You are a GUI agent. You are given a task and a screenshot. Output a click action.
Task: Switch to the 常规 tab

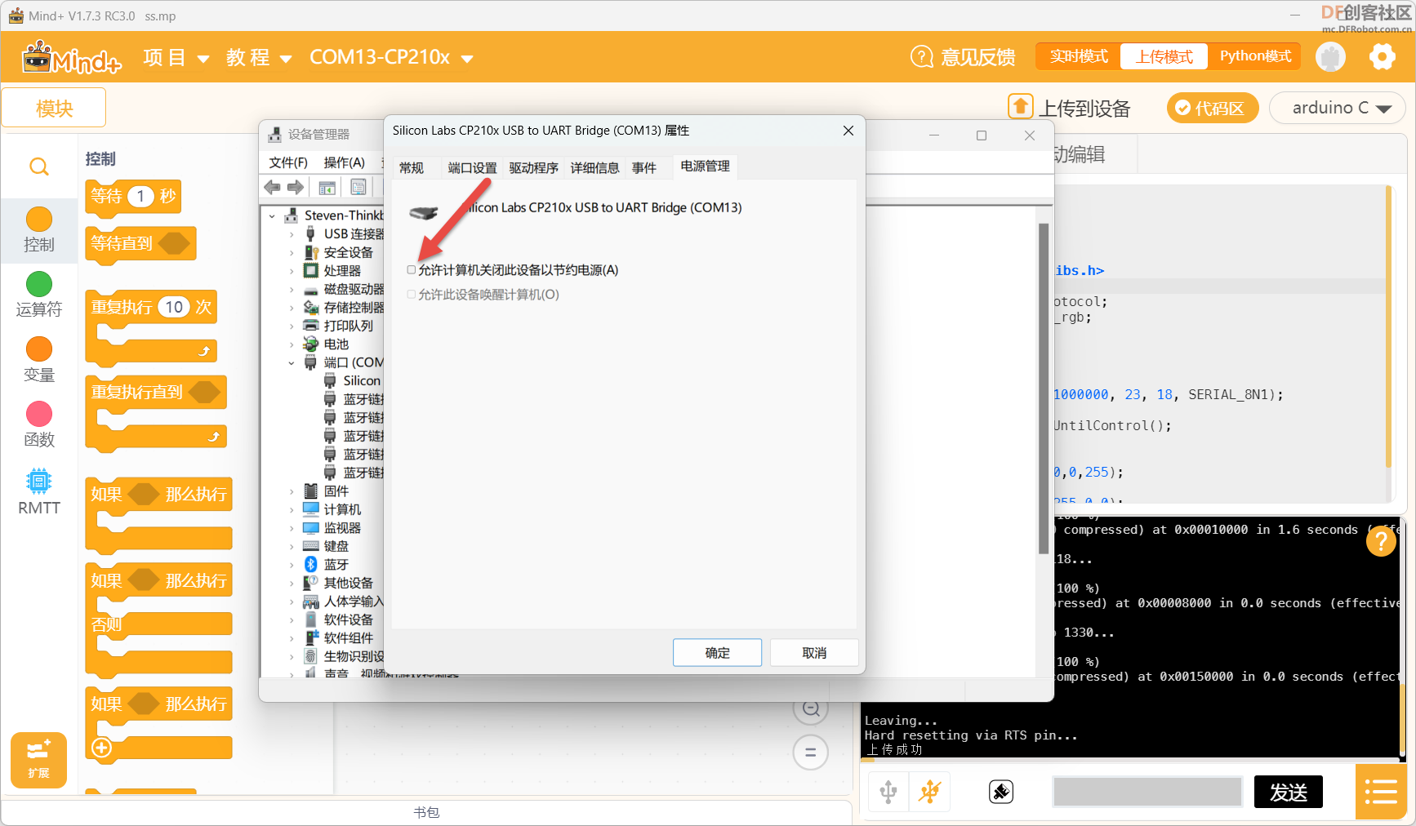click(412, 167)
